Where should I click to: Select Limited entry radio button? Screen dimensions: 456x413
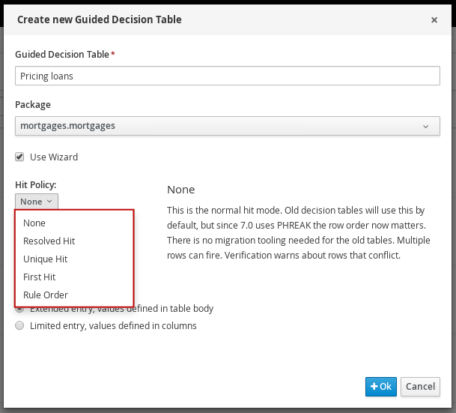pyautogui.click(x=19, y=326)
